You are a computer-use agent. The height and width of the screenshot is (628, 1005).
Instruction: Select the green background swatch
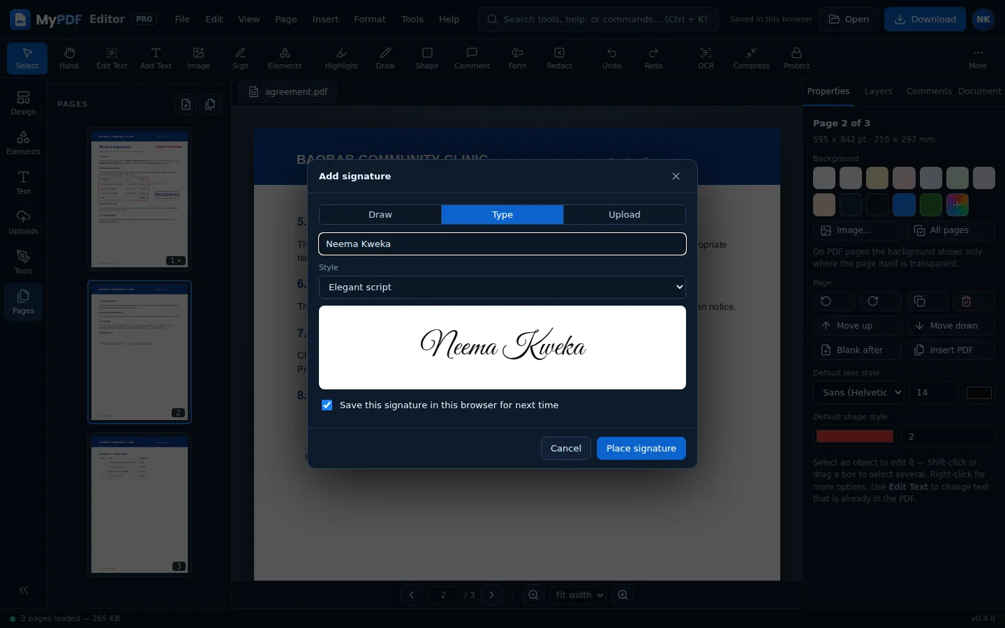point(930,205)
